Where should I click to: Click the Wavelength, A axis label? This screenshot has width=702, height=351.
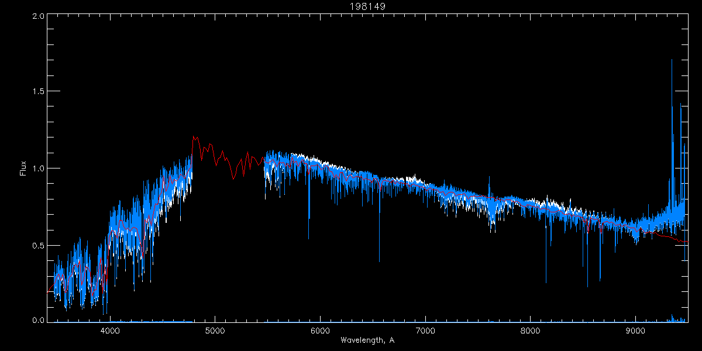pyautogui.click(x=367, y=340)
